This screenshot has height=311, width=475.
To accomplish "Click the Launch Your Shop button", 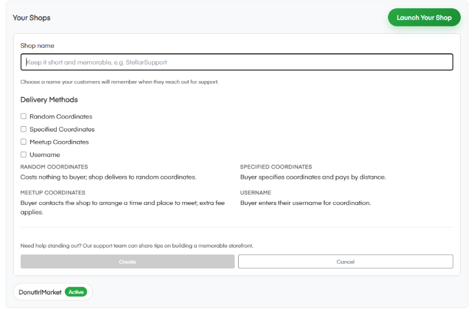I will coord(423,18).
